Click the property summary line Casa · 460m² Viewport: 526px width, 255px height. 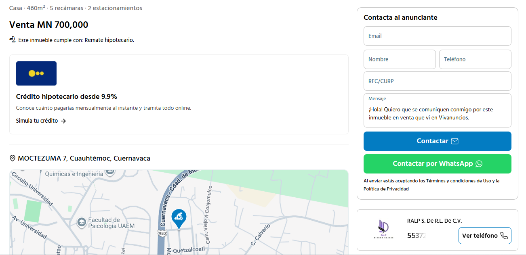76,8
